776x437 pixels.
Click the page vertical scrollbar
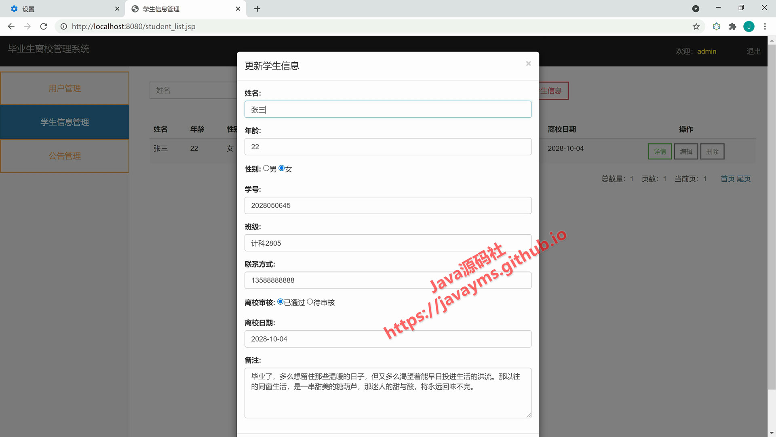[x=772, y=217]
